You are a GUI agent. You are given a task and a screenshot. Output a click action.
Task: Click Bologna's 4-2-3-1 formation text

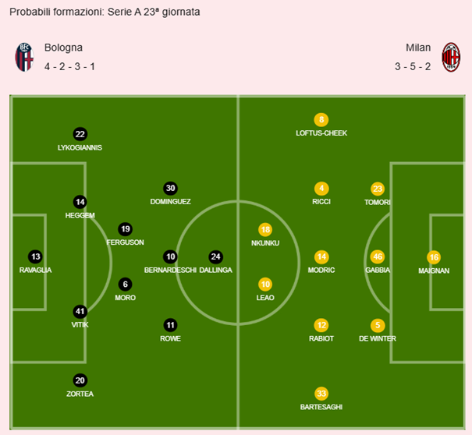point(69,66)
